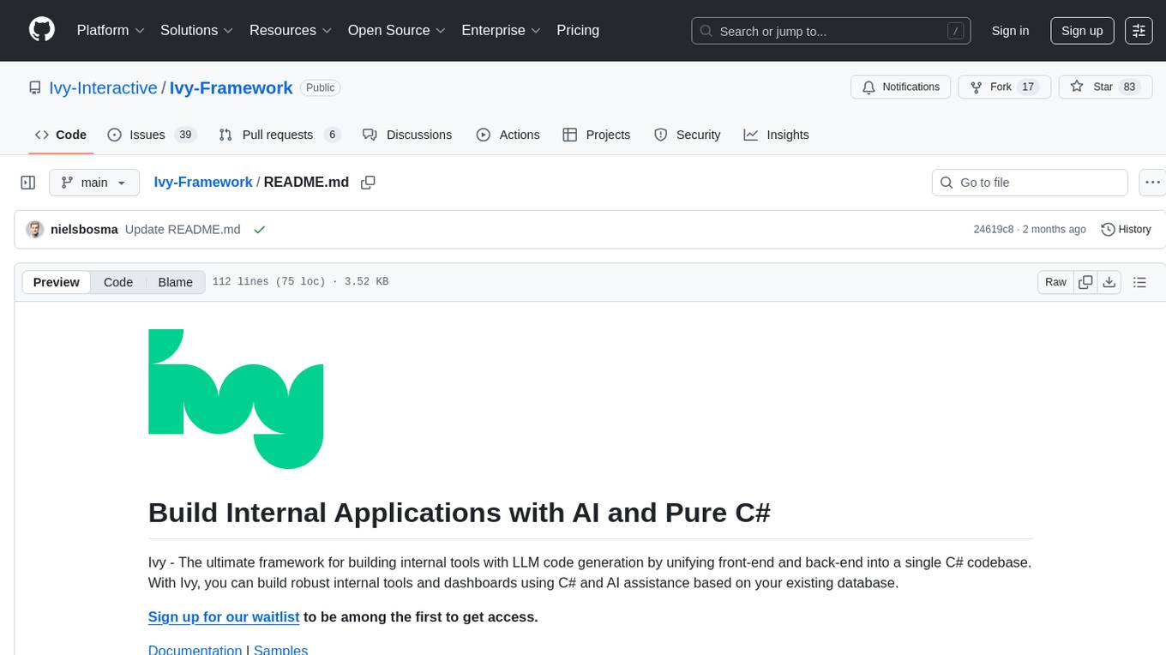
Task: Click the Star count 83
Action: click(1129, 87)
